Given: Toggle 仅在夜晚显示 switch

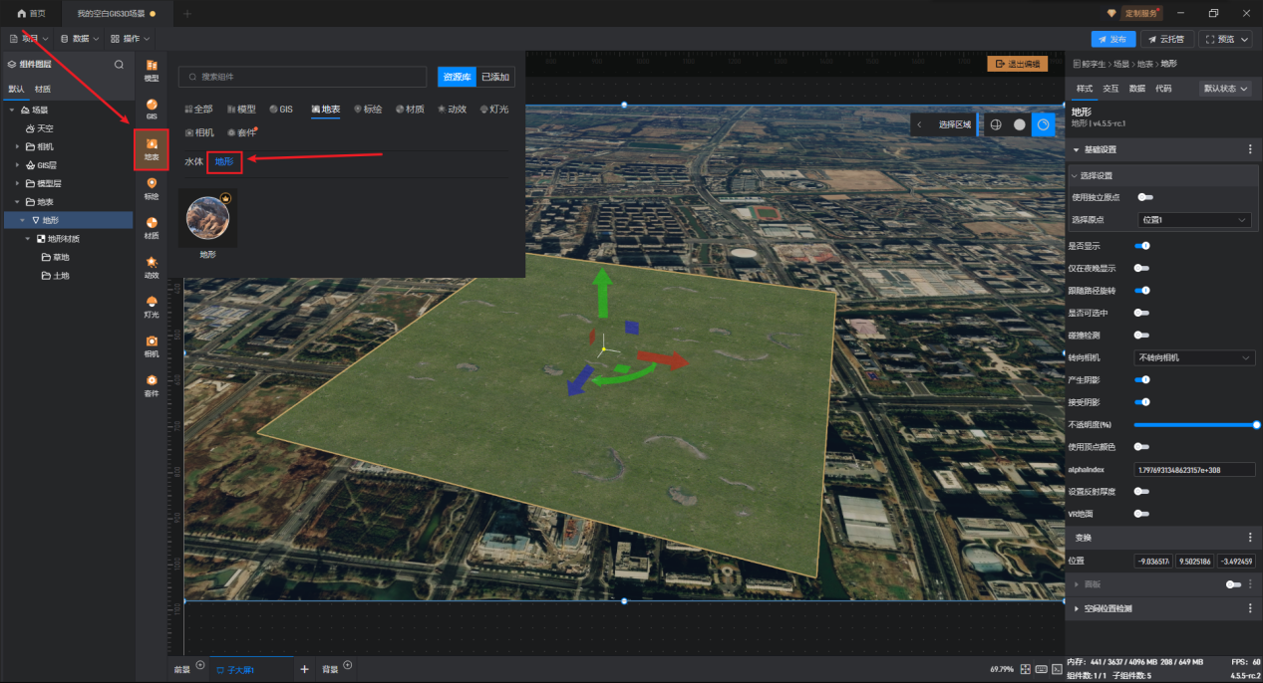Looking at the screenshot, I should [x=1142, y=268].
